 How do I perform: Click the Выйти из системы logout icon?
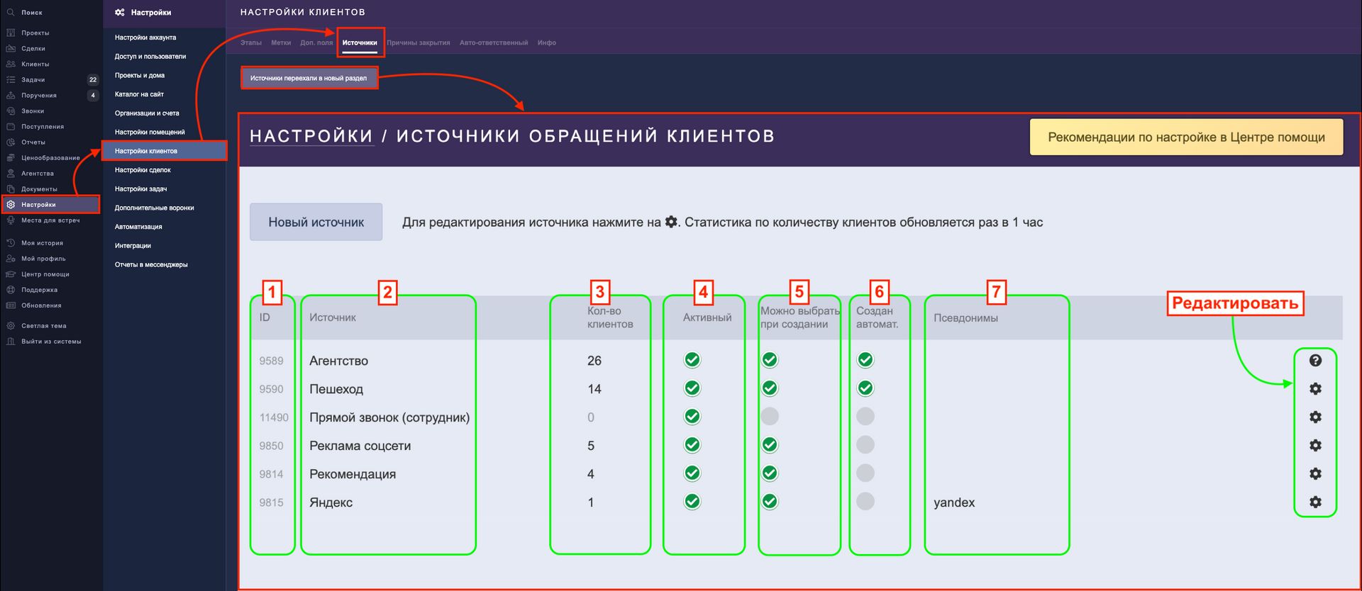point(11,341)
